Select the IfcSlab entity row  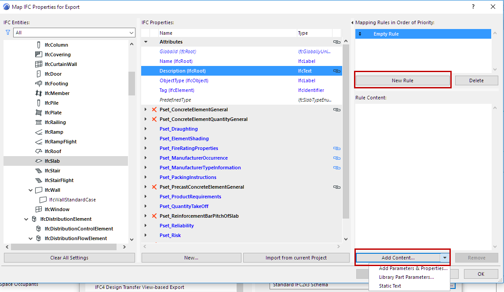point(66,161)
